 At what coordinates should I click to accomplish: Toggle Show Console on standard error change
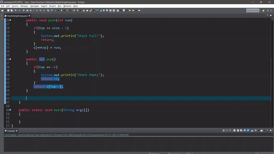(248, 130)
